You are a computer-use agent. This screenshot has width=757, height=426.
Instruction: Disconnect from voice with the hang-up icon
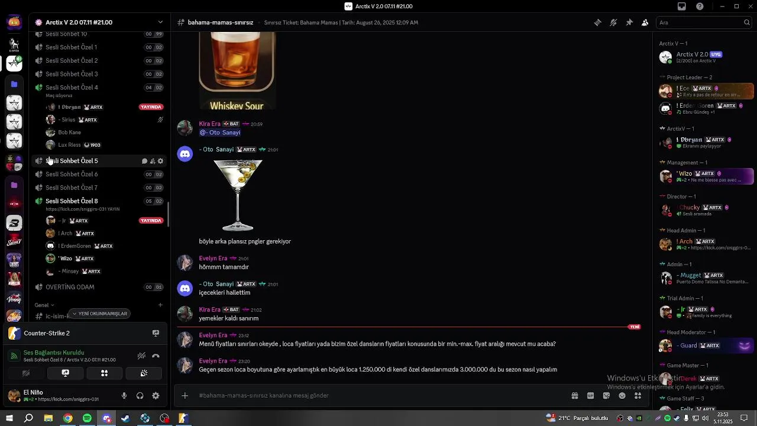pos(156,356)
